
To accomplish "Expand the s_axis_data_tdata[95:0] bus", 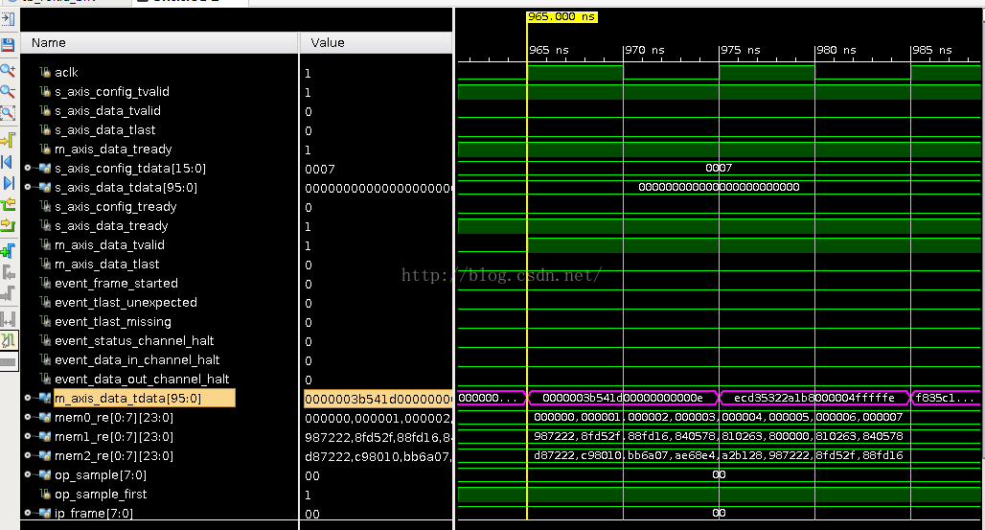I will (x=28, y=187).
